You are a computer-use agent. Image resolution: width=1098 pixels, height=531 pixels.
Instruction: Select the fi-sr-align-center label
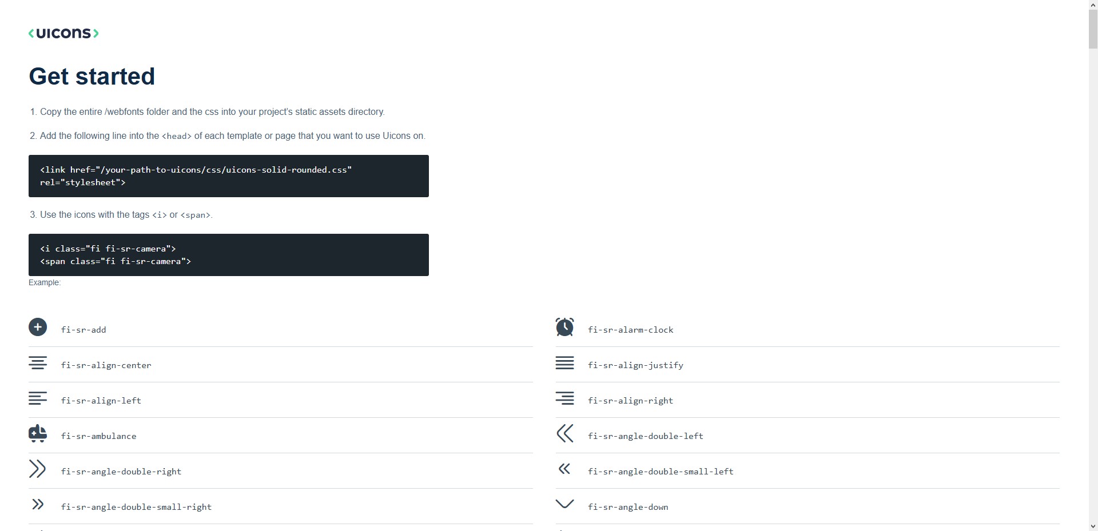click(106, 365)
